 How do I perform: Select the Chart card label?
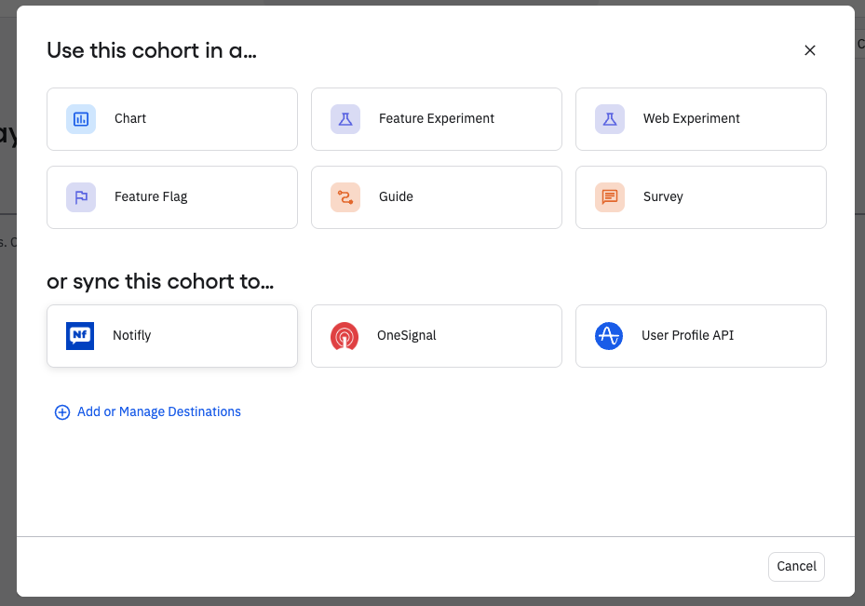pyautogui.click(x=130, y=118)
